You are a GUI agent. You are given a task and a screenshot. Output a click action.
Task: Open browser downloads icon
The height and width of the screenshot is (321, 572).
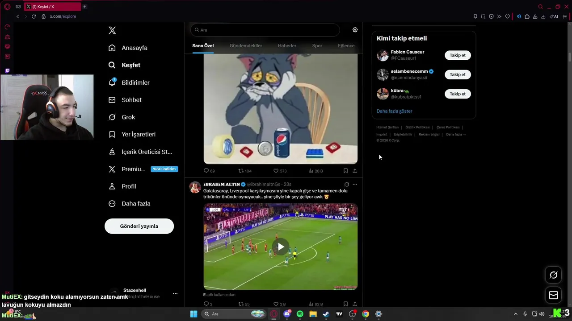[543, 16]
